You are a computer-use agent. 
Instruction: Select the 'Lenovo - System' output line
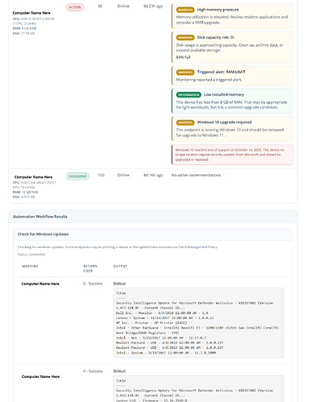coord(165,318)
